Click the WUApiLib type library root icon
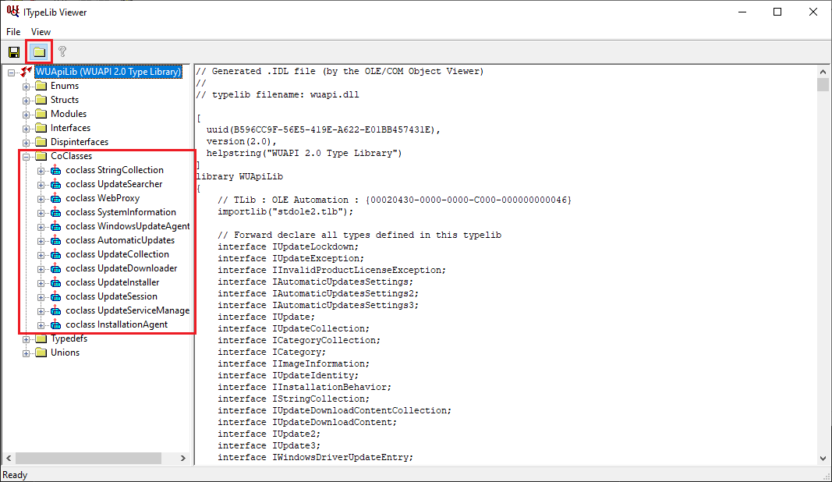This screenshot has height=482, width=832. point(27,72)
